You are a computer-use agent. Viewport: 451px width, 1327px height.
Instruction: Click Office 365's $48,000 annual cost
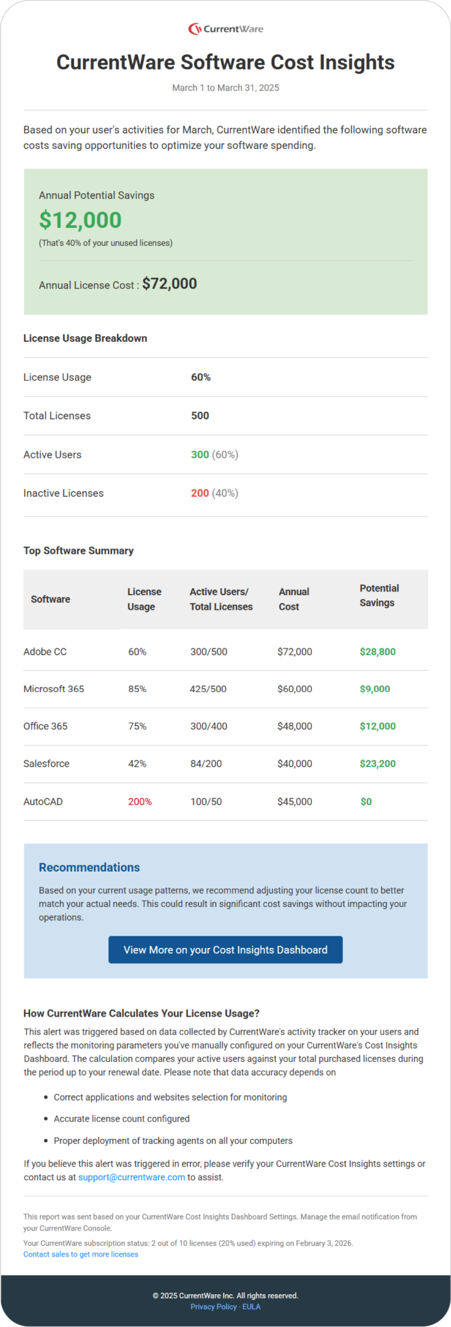click(x=295, y=726)
